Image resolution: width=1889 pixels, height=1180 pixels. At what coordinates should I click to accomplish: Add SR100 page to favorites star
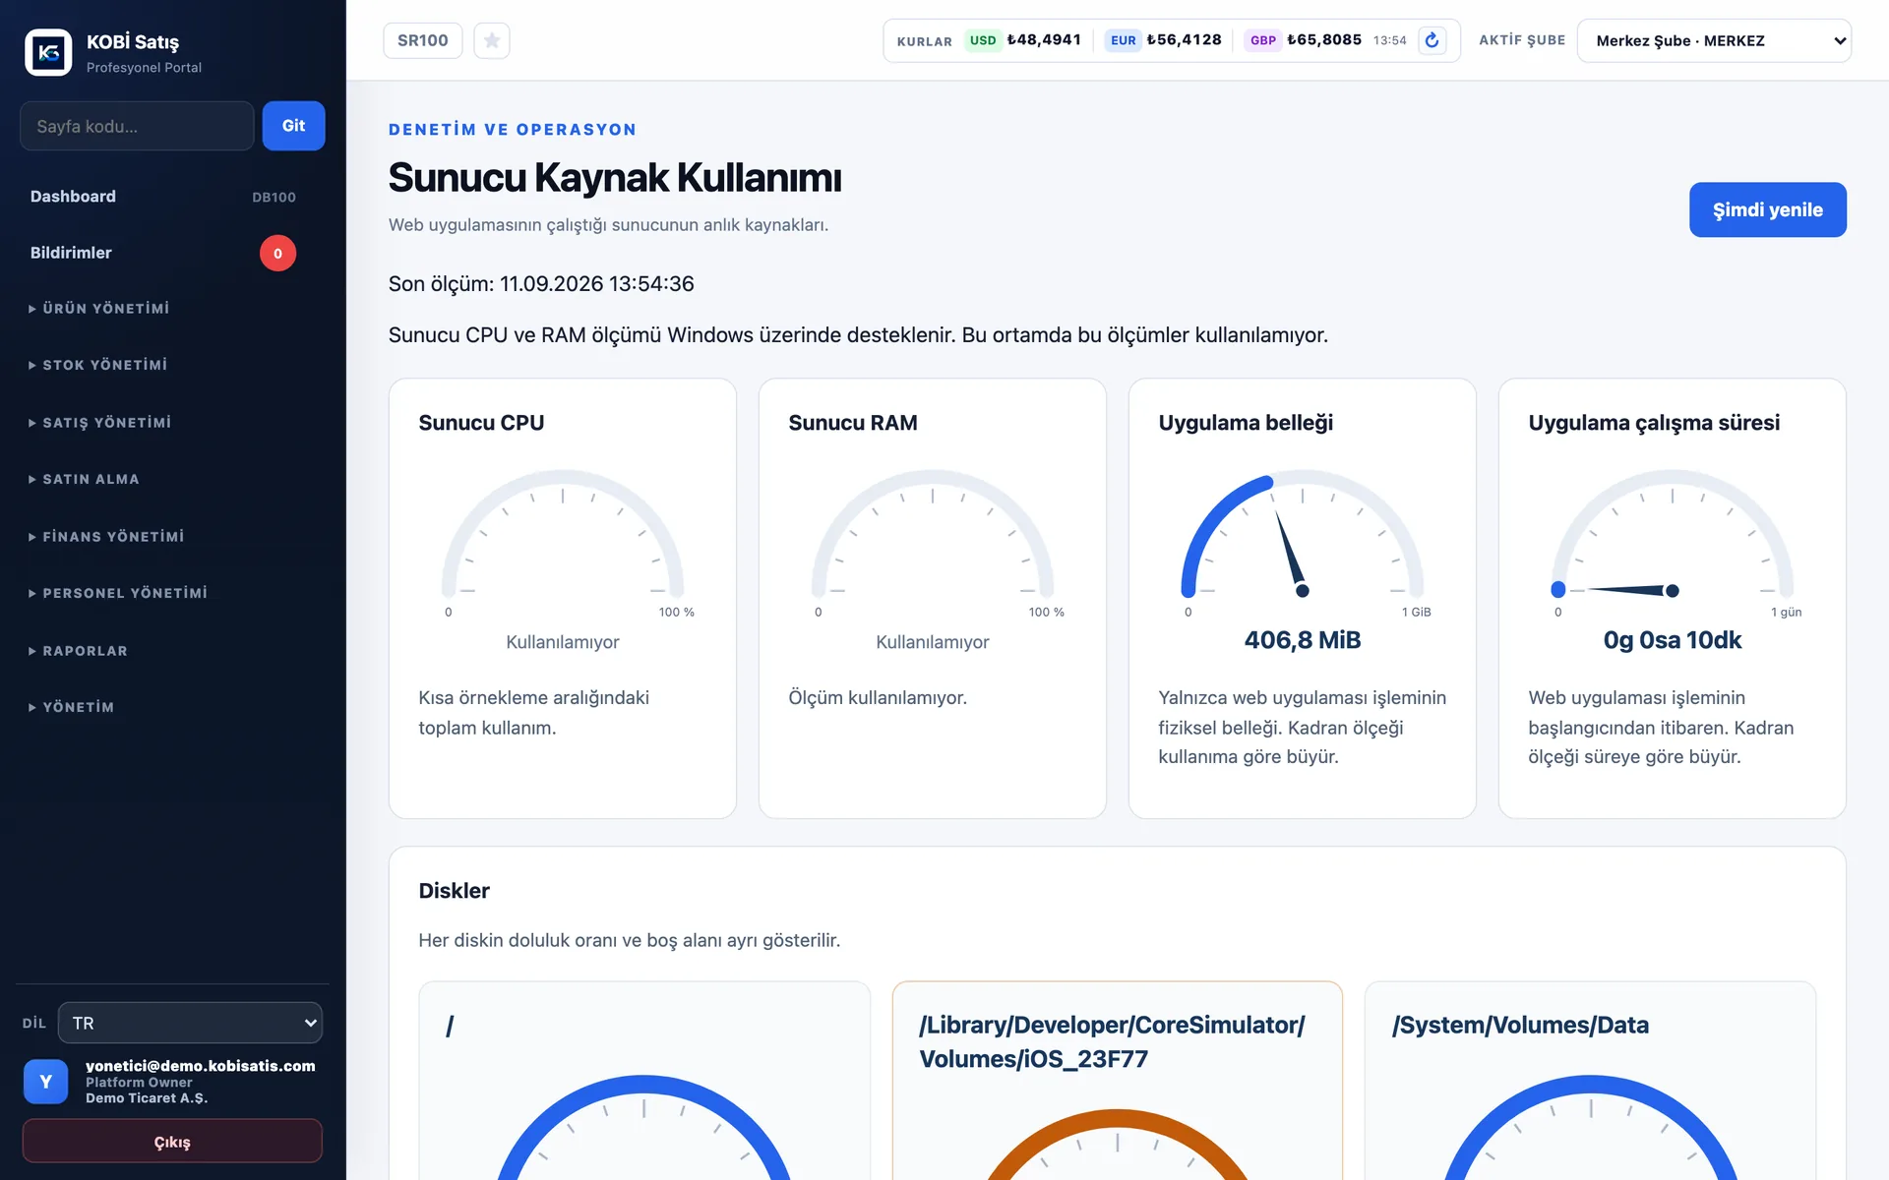[x=492, y=40]
